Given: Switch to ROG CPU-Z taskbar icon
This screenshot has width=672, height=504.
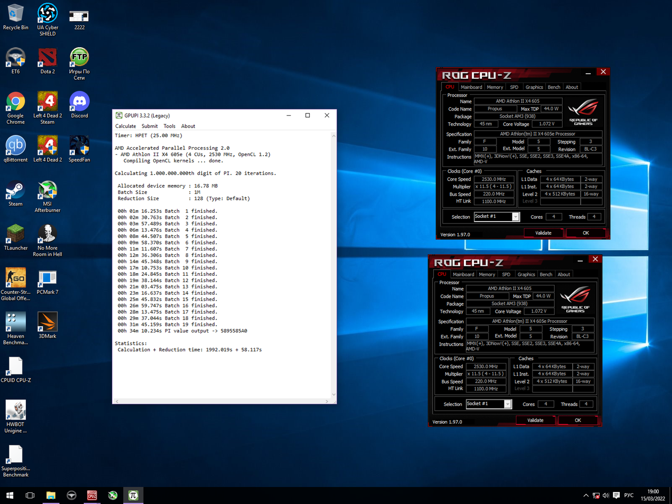Looking at the screenshot, I should (x=92, y=495).
